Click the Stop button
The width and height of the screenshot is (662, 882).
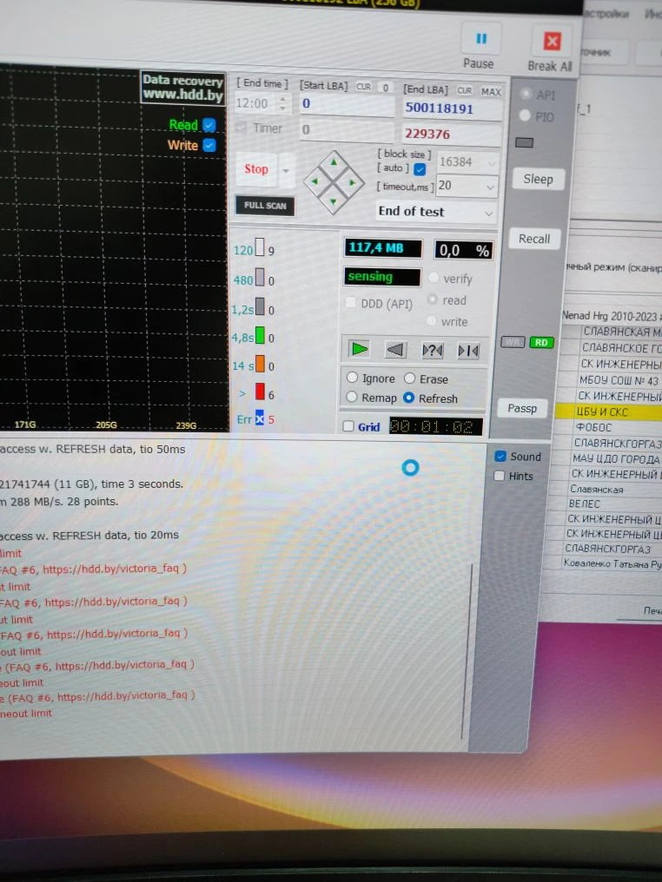256,169
